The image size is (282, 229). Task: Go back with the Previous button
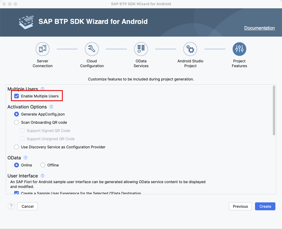(240, 206)
